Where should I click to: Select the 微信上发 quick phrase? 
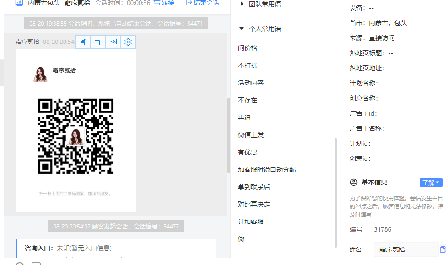pos(251,135)
